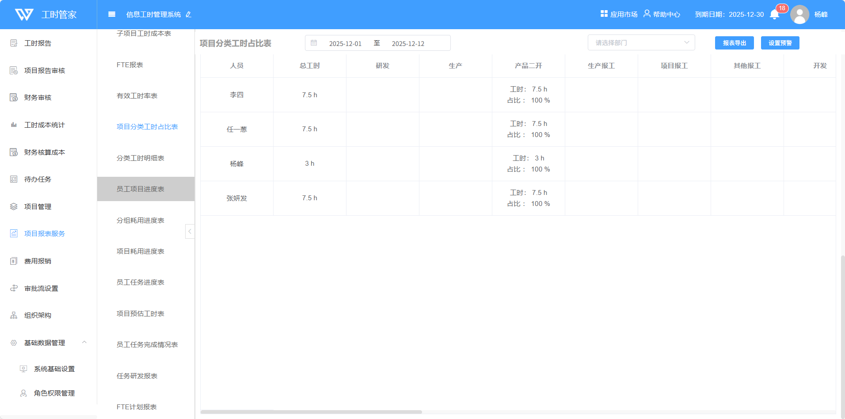Open the 请选择部门 dropdown
The height and width of the screenshot is (419, 845).
(x=641, y=43)
